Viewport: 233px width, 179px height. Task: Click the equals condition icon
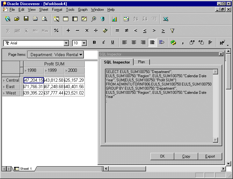click(x=117, y=31)
